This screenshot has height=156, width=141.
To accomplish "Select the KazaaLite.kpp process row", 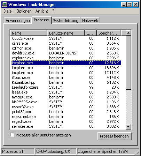I will (65, 82).
